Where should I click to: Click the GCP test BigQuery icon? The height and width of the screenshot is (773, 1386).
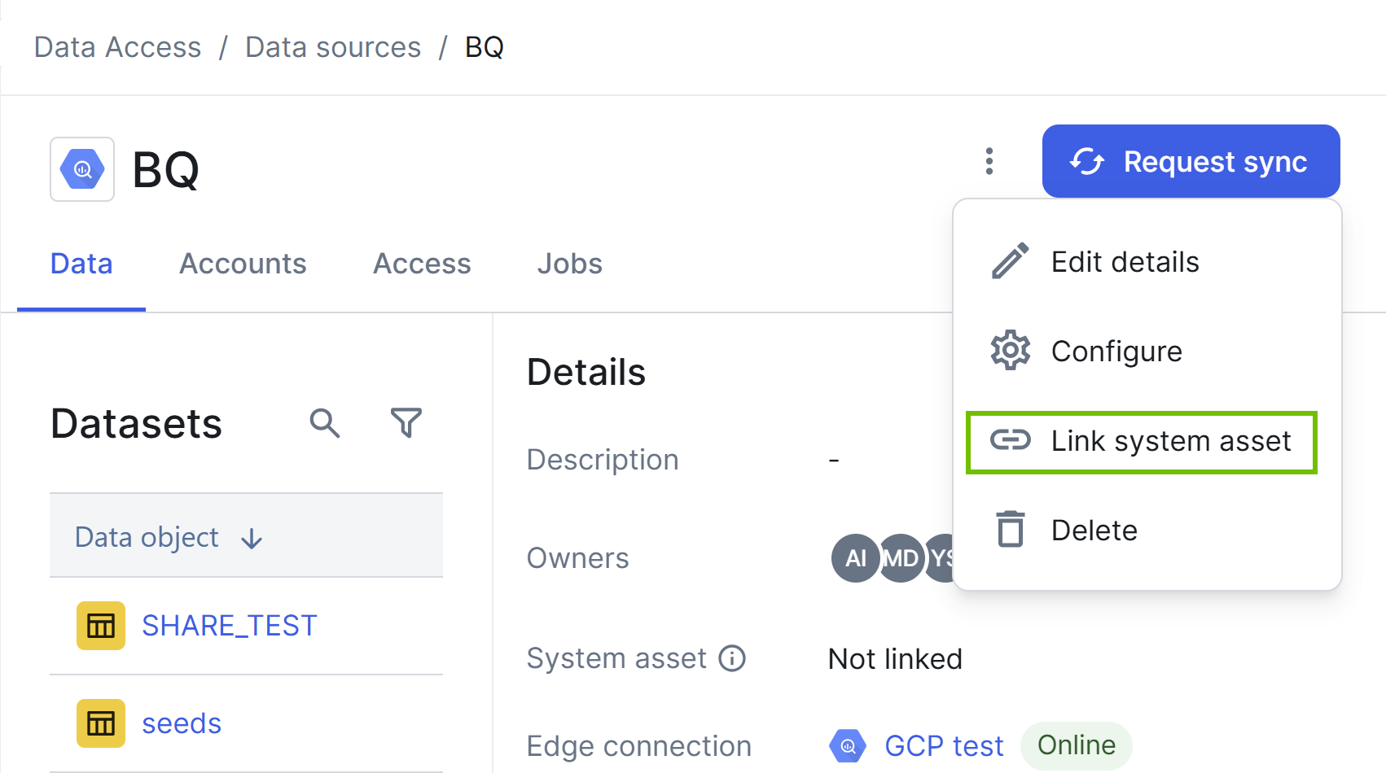(848, 745)
